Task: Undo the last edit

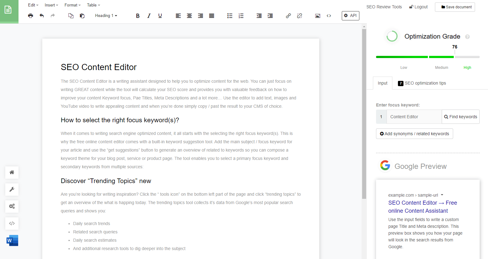Action: [x=42, y=16]
